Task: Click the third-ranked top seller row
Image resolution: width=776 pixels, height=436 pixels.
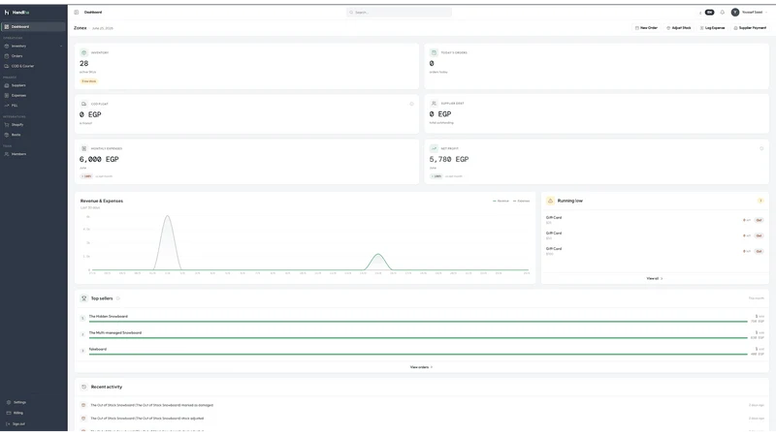Action: click(422, 351)
